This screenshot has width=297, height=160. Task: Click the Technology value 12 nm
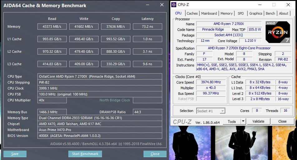tap(205, 41)
